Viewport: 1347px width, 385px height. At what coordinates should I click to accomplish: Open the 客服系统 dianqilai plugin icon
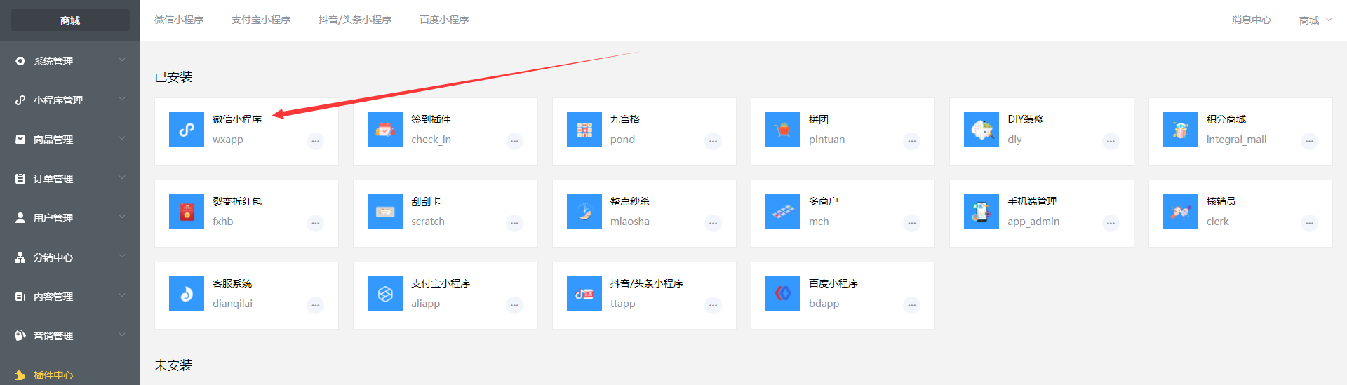pyautogui.click(x=187, y=294)
